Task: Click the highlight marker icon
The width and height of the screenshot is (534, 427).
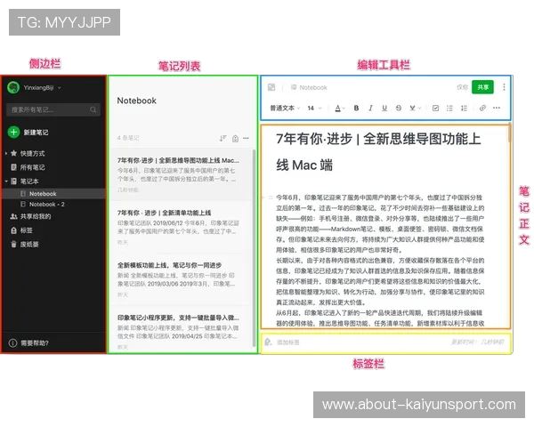Action: (x=412, y=109)
